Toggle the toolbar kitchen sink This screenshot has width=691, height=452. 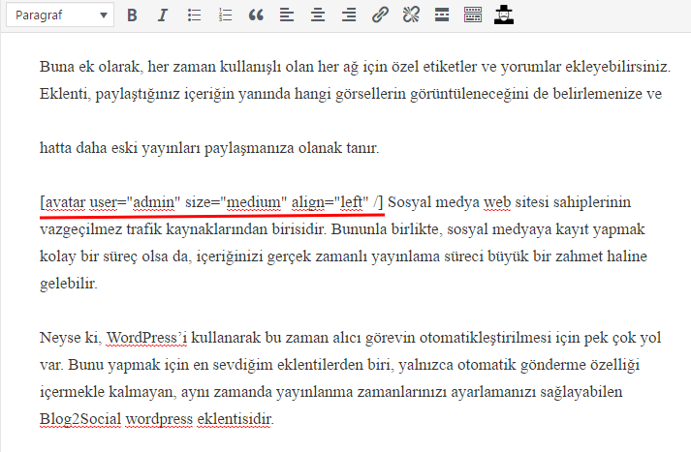pyautogui.click(x=473, y=15)
